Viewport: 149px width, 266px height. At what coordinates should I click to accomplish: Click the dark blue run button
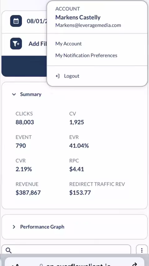(x=24, y=66)
